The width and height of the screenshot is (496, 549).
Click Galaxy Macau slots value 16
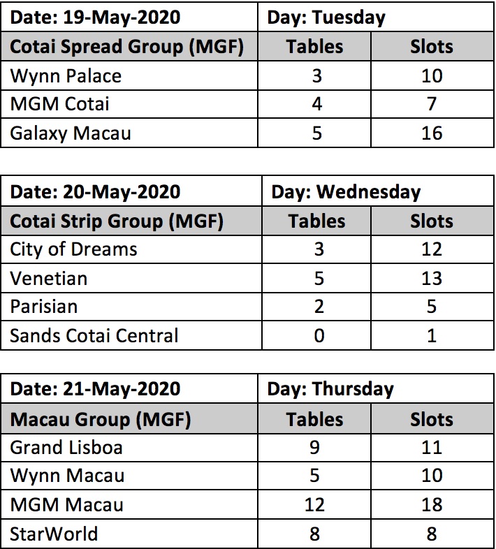pyautogui.click(x=432, y=133)
